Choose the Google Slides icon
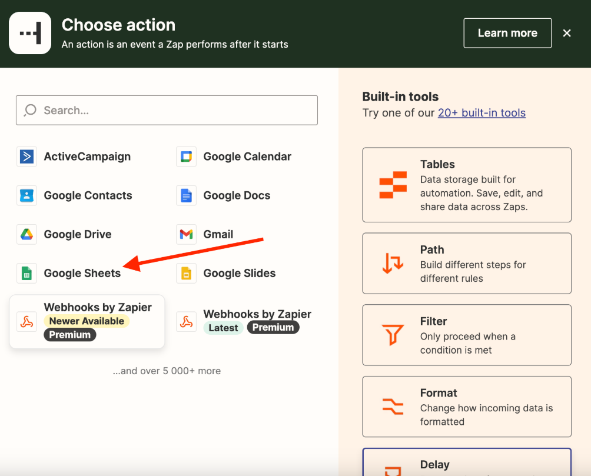591x476 pixels. [186, 273]
